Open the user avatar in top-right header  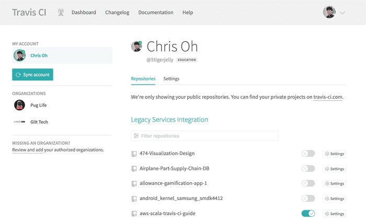coord(329,12)
